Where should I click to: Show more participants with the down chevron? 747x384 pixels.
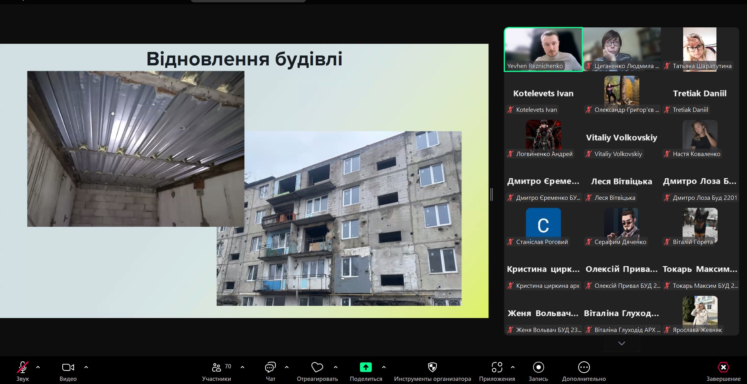(622, 343)
